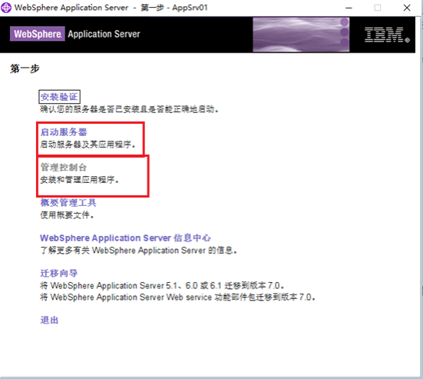This screenshot has height=379, width=423.
Task: Select text 安装和管理应用程序。
Action: (x=80, y=180)
